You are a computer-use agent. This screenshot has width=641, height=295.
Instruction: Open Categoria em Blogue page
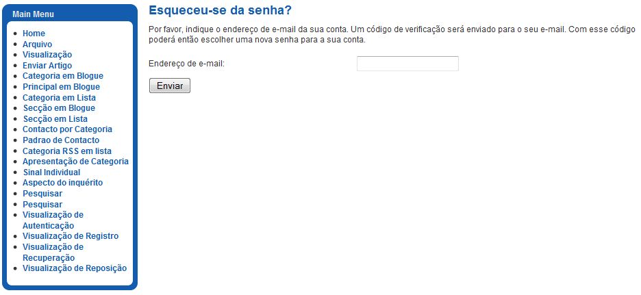tap(63, 76)
